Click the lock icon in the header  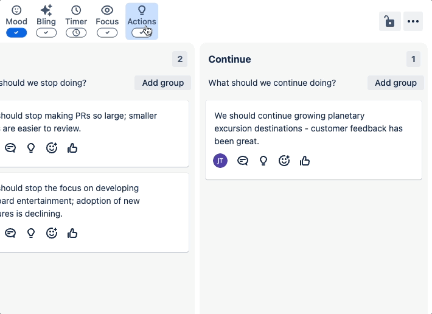click(x=389, y=21)
